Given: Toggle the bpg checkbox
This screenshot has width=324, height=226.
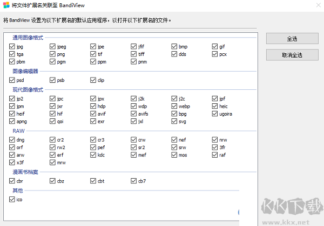Looking at the screenshot, I should pyautogui.click(x=174, y=114).
